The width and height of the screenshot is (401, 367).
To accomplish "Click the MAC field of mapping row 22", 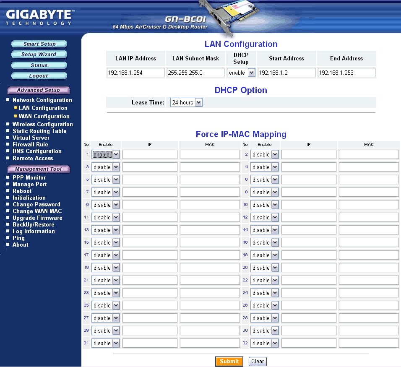I will click(x=369, y=280).
